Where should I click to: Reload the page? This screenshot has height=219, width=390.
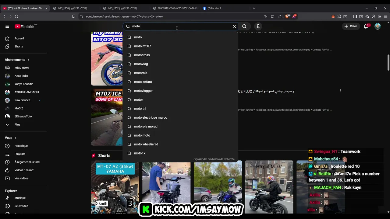(x=16, y=16)
